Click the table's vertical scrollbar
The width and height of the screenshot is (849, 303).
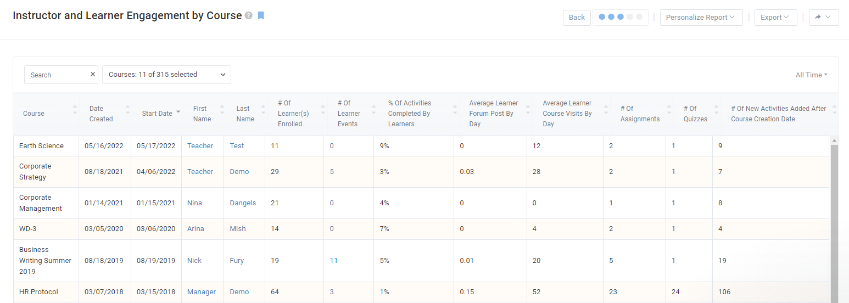[x=834, y=220]
